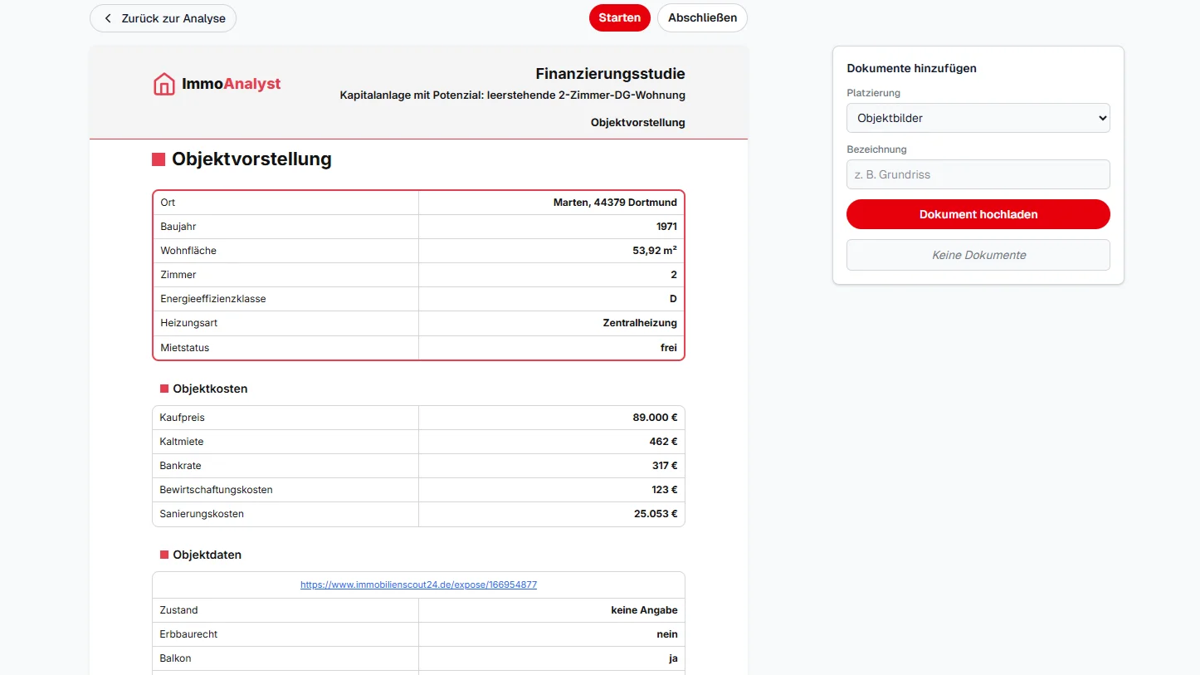Click the Mietstatus row label
This screenshot has height=675, width=1200.
pyautogui.click(x=185, y=348)
